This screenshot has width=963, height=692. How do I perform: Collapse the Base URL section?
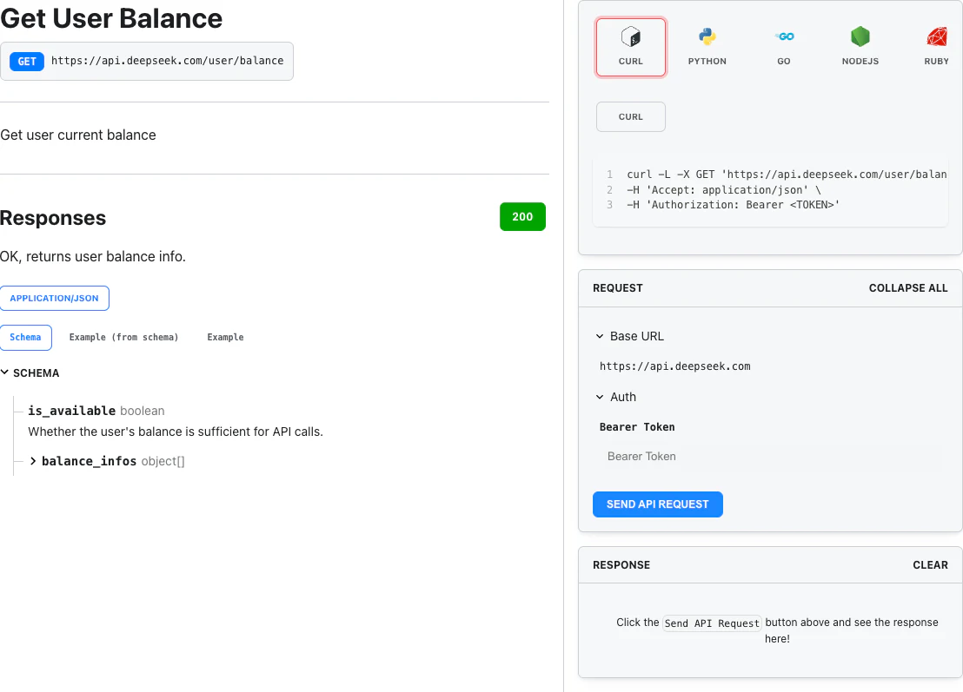(x=600, y=336)
